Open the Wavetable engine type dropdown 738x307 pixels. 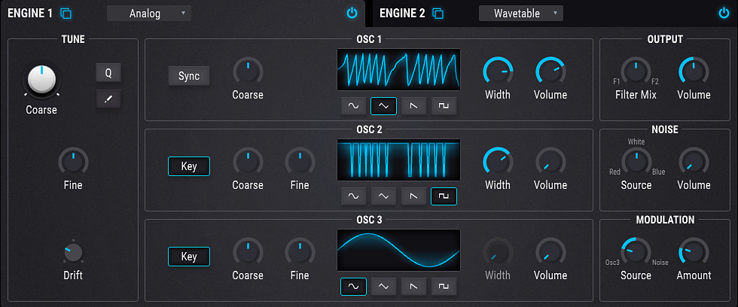pos(521,14)
